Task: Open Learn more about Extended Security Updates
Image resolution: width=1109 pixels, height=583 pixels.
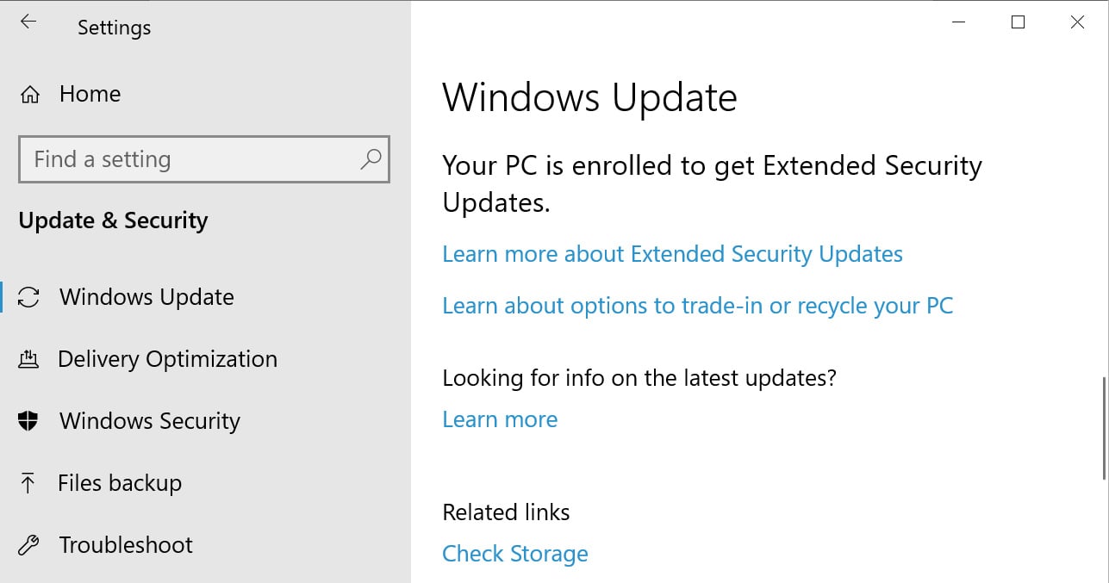Action: coord(672,253)
